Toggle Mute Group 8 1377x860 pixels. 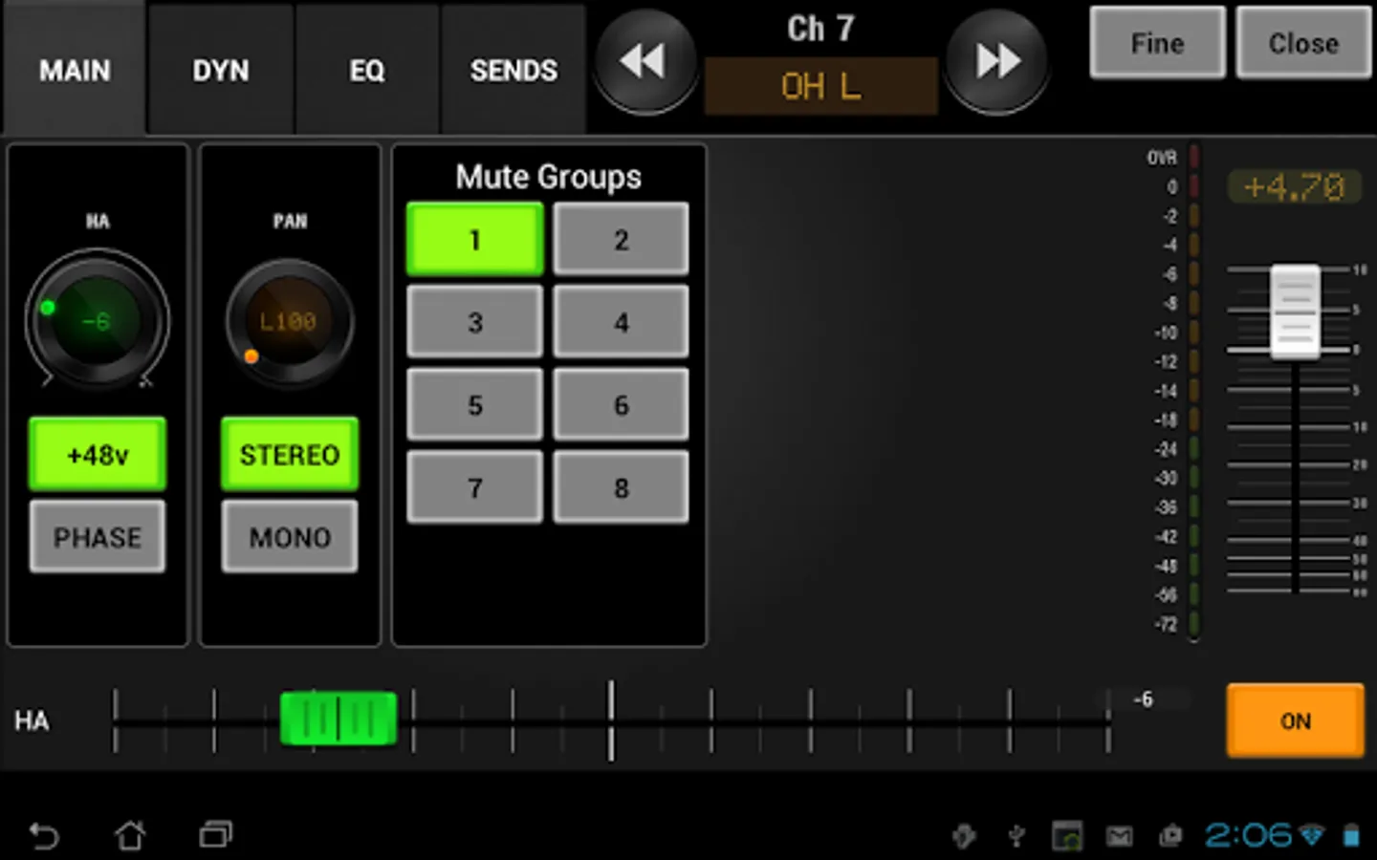point(621,488)
